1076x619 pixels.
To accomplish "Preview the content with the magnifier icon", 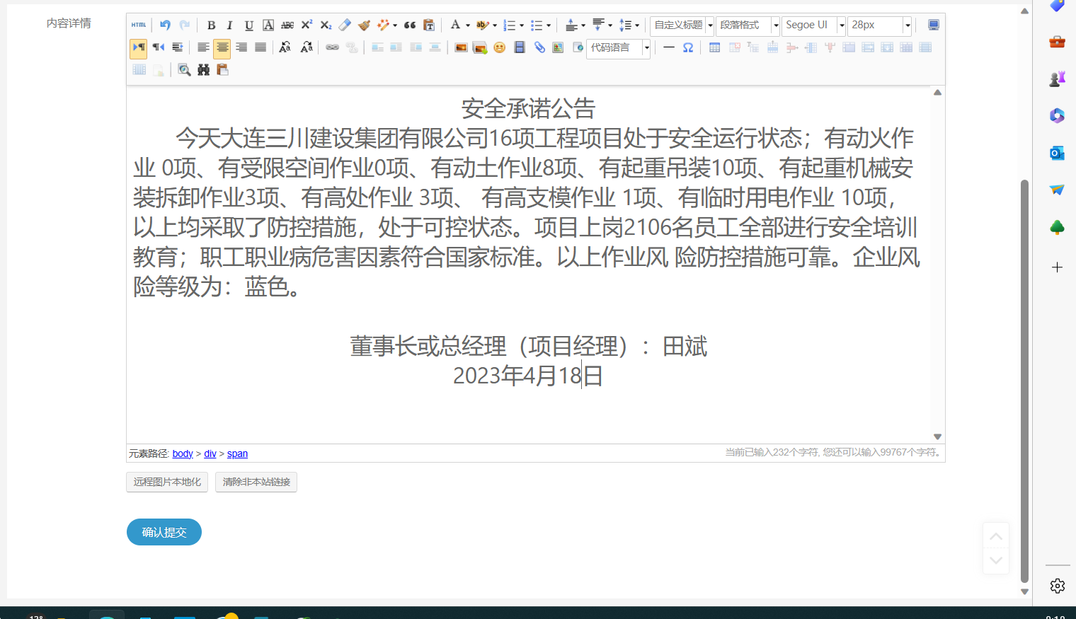I will tap(184, 69).
